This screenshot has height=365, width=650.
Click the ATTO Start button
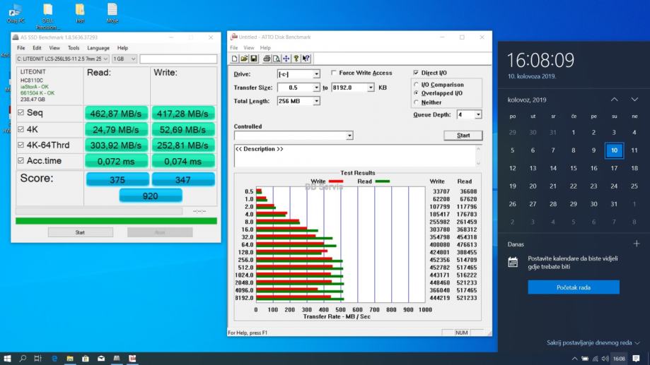point(463,136)
